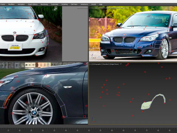
Task: Open the Customize menu
Action: (55, 4)
